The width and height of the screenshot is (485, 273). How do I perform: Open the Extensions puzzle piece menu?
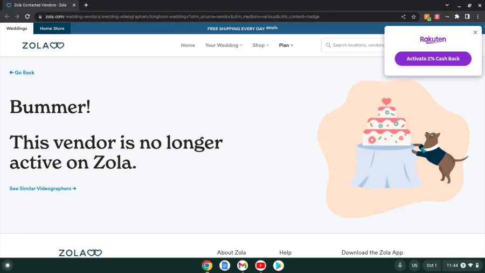pyautogui.click(x=457, y=17)
